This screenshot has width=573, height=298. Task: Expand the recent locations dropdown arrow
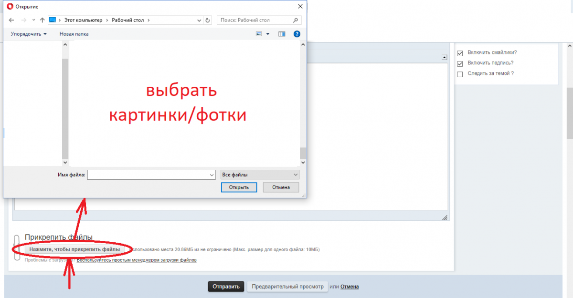click(33, 21)
